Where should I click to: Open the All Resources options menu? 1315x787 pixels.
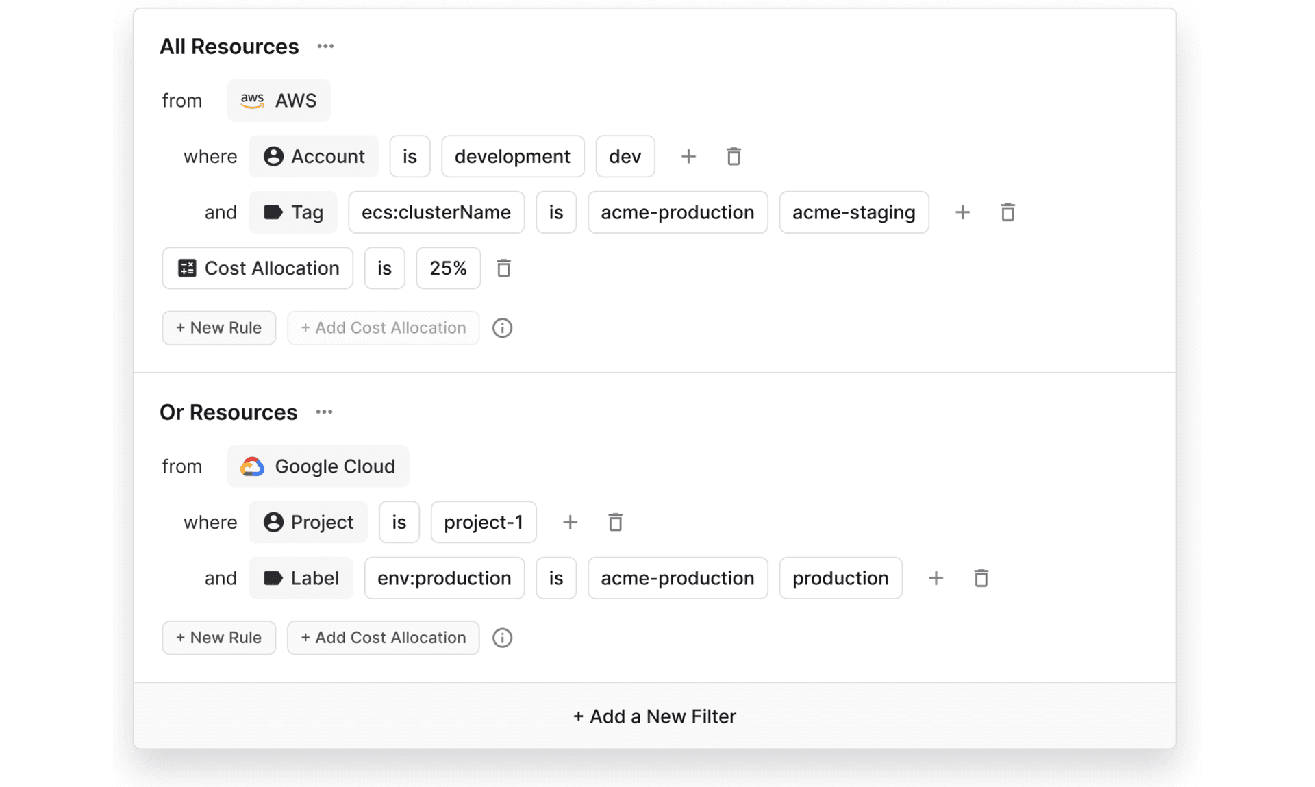[325, 46]
